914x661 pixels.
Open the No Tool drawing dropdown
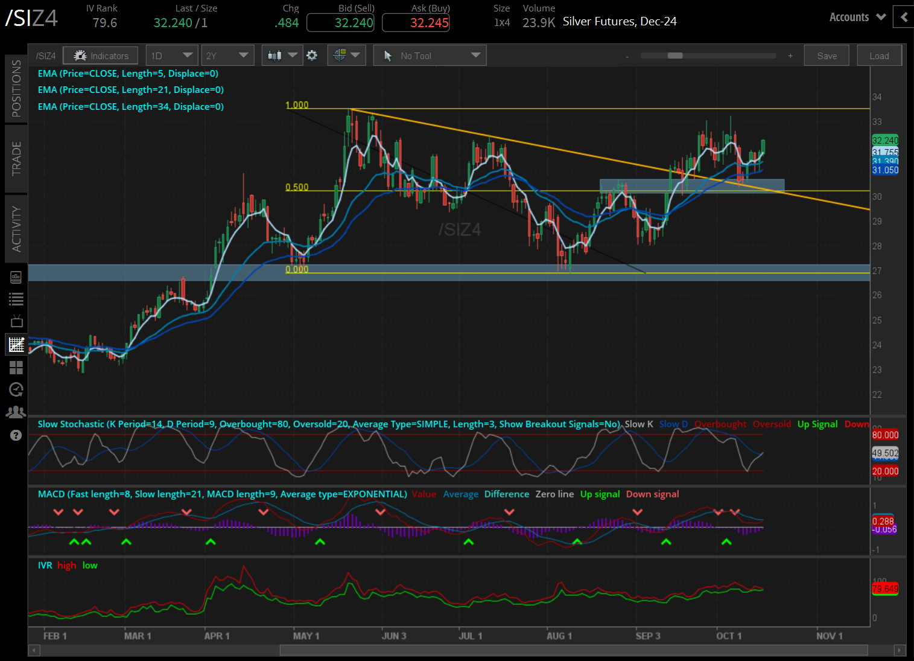coord(430,56)
